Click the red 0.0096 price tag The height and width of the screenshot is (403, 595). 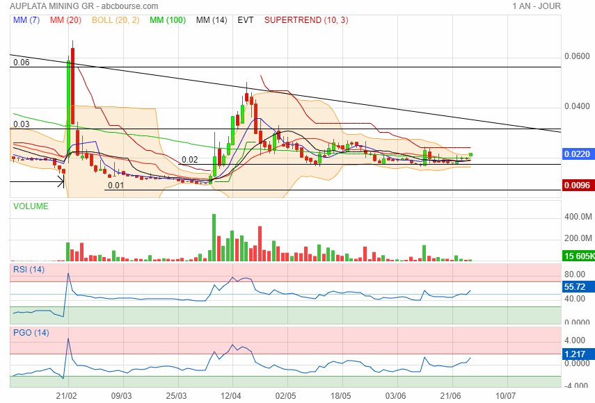[x=578, y=186]
